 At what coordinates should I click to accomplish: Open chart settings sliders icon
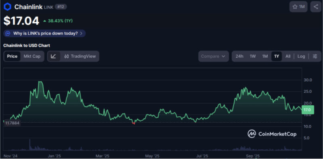(315, 56)
